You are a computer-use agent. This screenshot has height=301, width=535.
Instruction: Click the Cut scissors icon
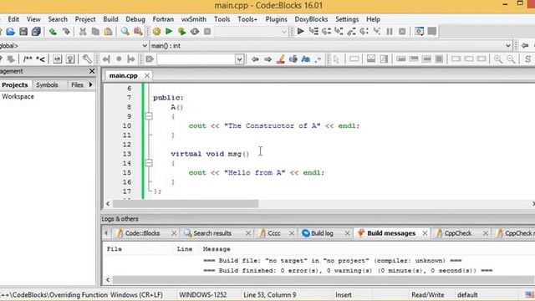83,32
